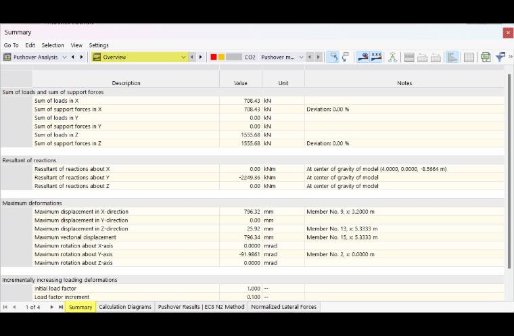Screen dimensions: 514x336
Task: Open the Settings menu
Action: (x=99, y=45)
